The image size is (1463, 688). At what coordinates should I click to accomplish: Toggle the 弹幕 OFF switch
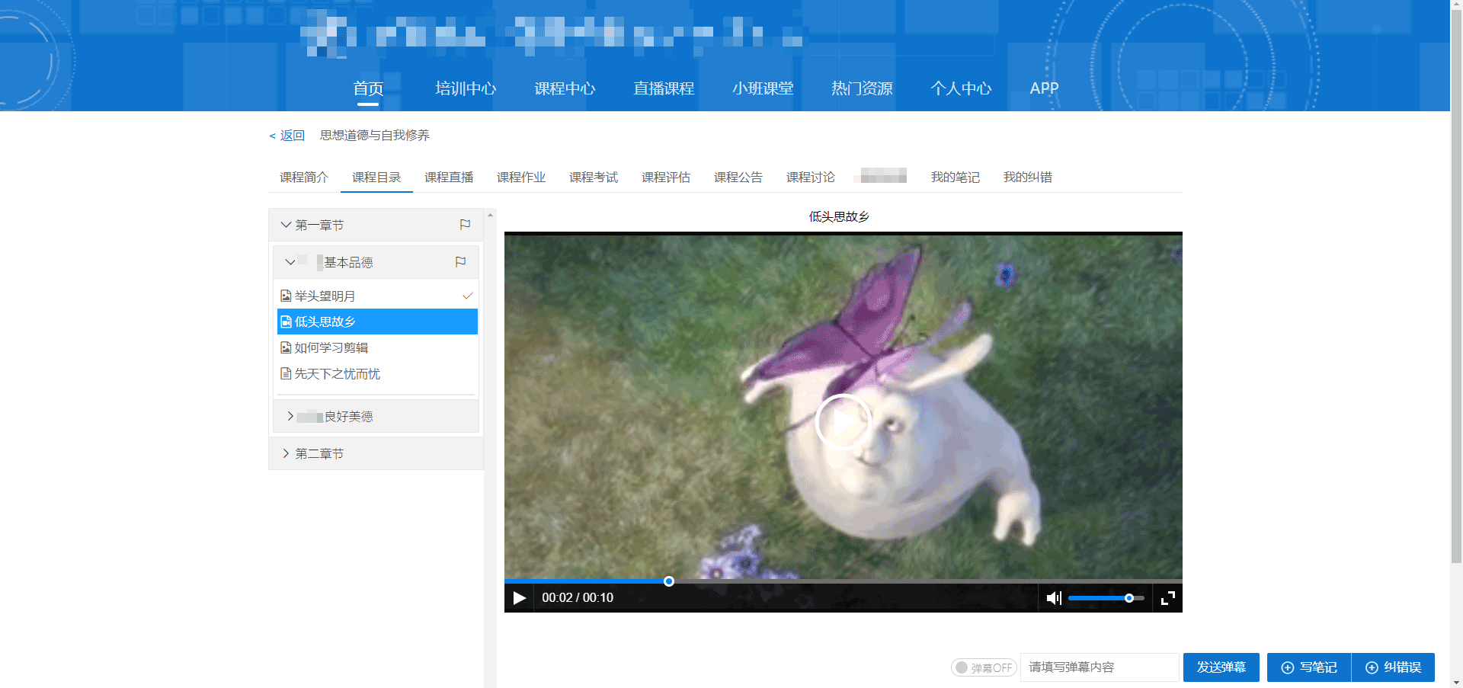[x=984, y=667]
